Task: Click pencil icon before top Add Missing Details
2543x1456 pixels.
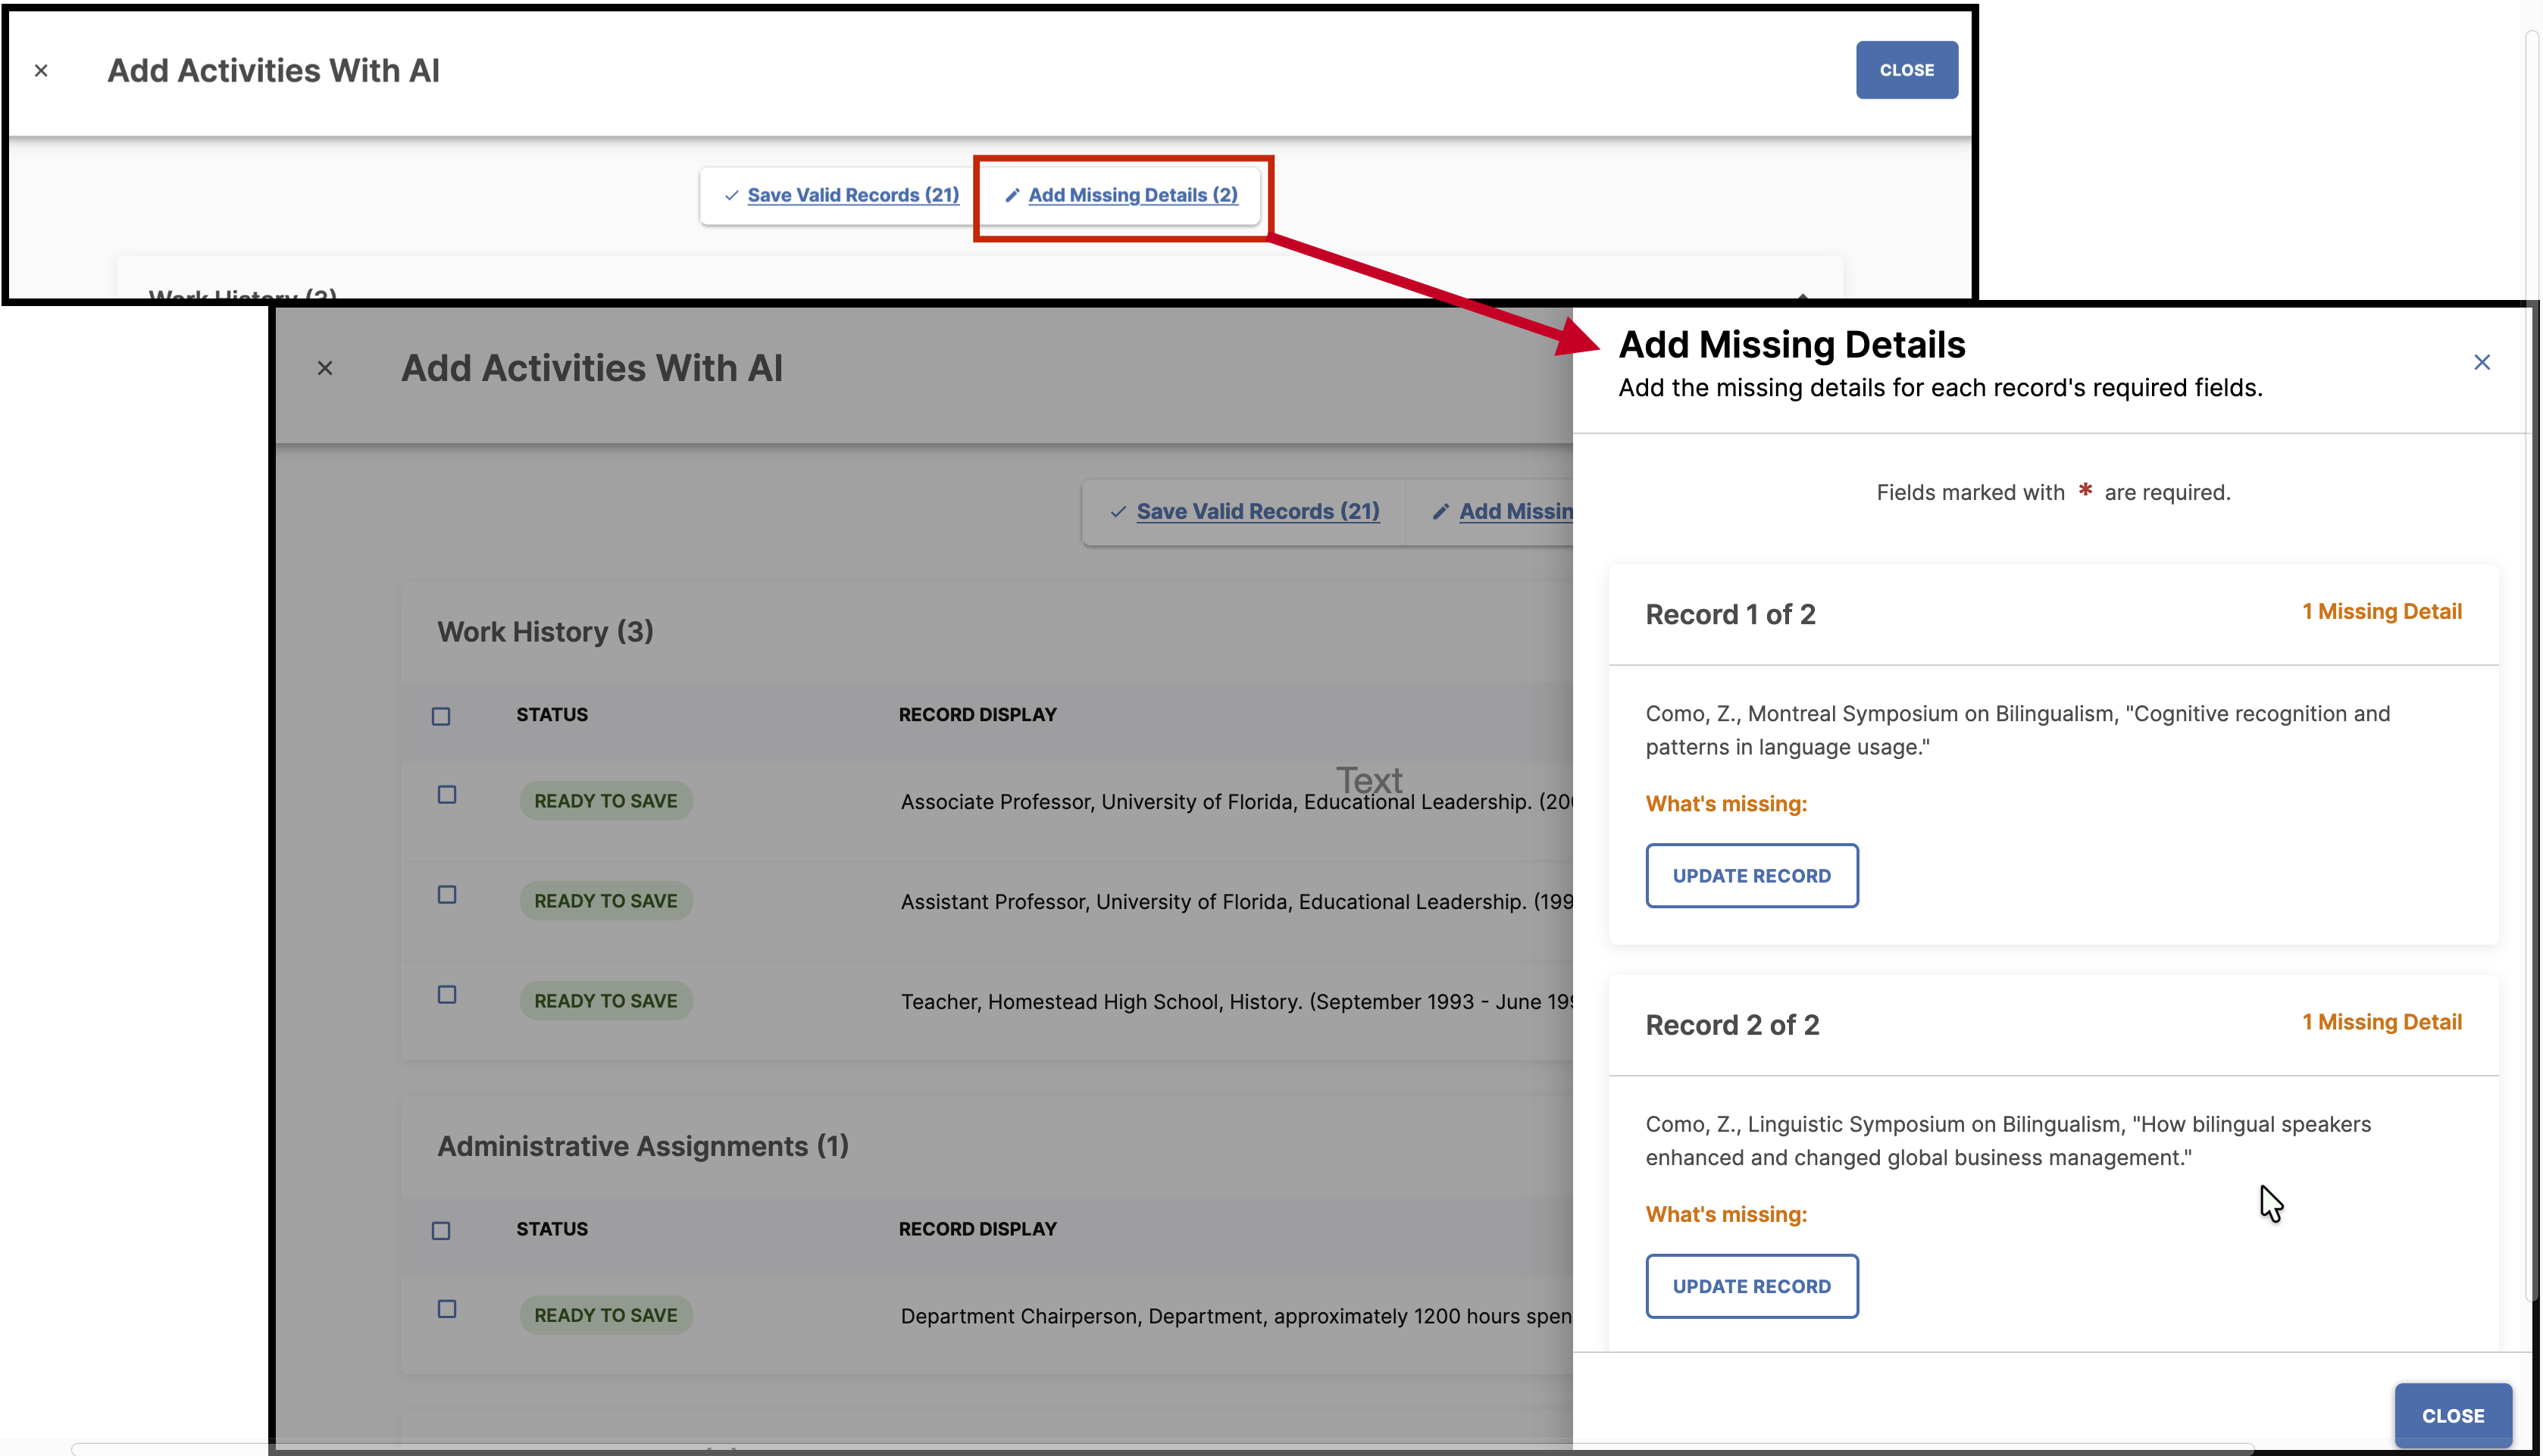Action: [1012, 195]
